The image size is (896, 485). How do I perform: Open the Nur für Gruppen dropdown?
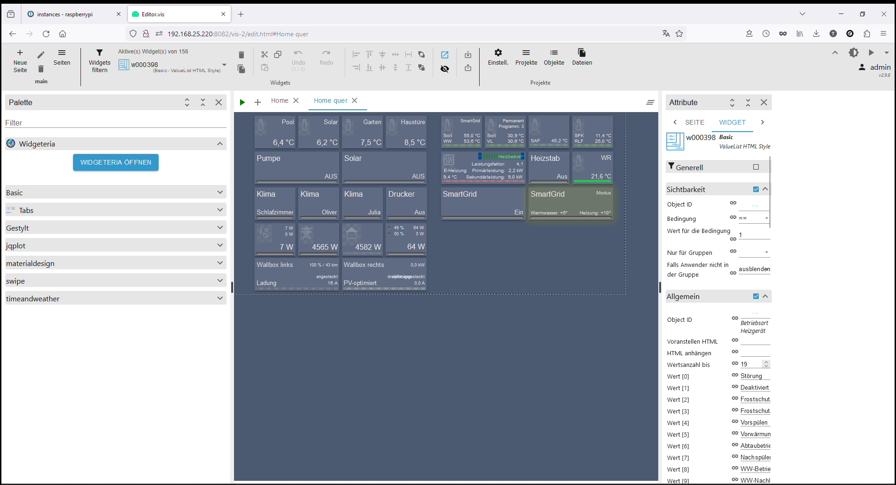pyautogui.click(x=754, y=252)
